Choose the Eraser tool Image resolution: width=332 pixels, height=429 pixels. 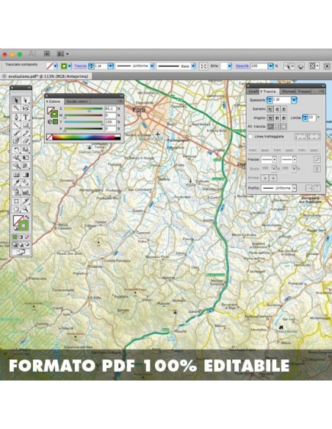click(x=26, y=141)
